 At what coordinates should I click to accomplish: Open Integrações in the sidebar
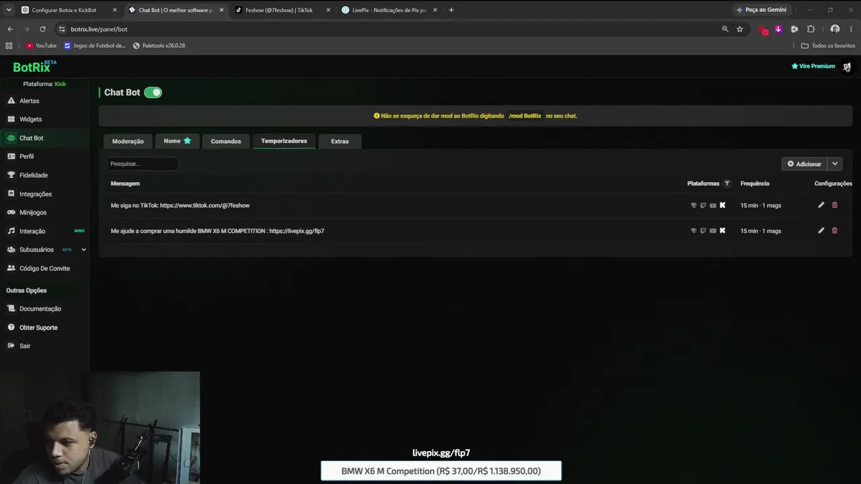pos(35,194)
